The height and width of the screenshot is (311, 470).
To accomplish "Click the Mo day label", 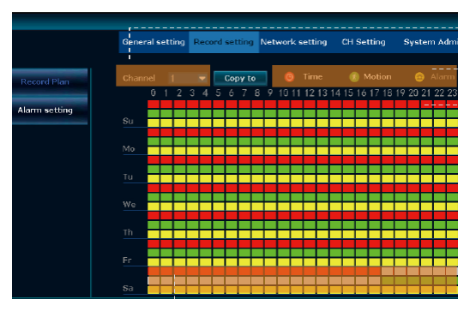I will tap(129, 149).
